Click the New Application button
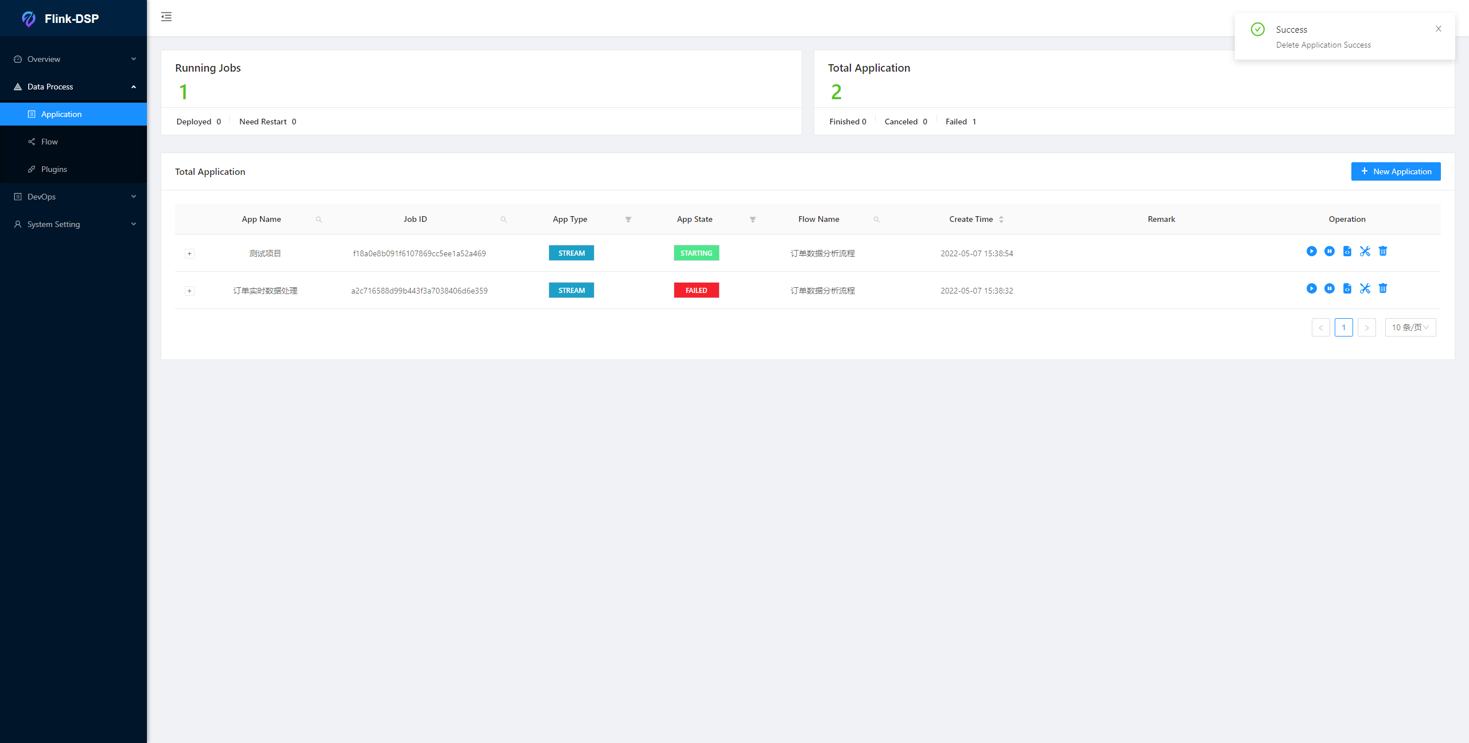This screenshot has height=743, width=1469. point(1396,171)
